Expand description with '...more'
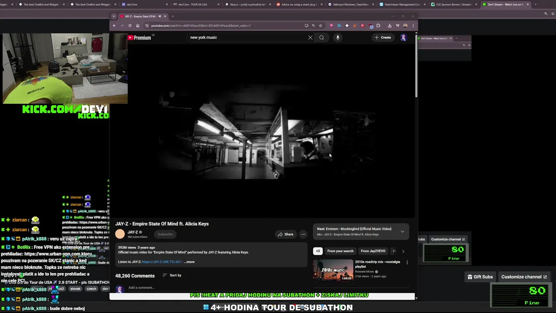556x313 pixels. 189,262
